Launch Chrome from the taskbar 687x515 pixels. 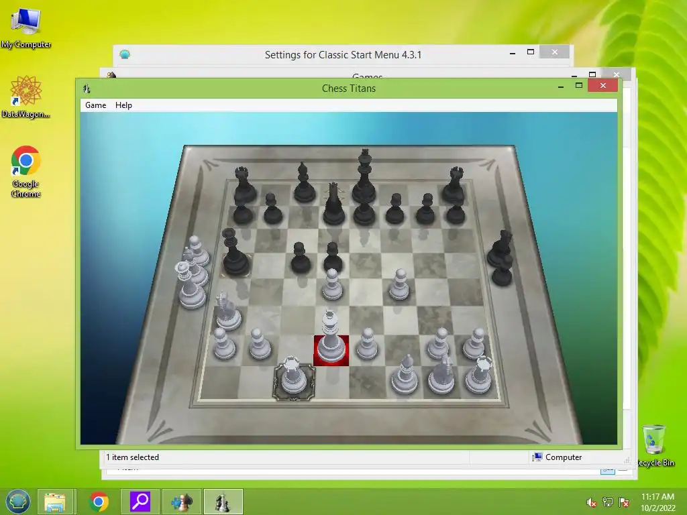point(99,502)
